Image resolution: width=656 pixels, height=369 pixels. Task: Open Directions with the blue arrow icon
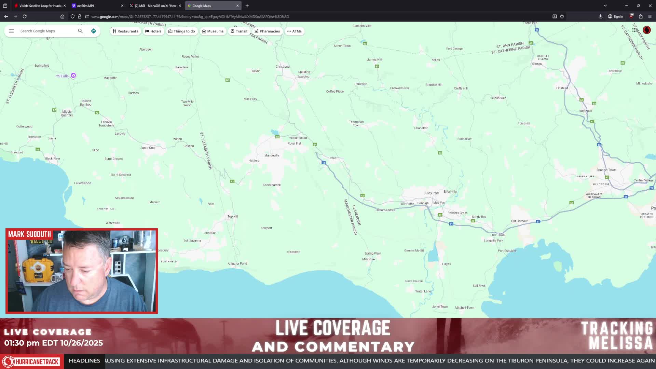click(93, 31)
